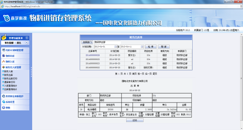Click the 财务出入库管理 colorful icon

4,67
